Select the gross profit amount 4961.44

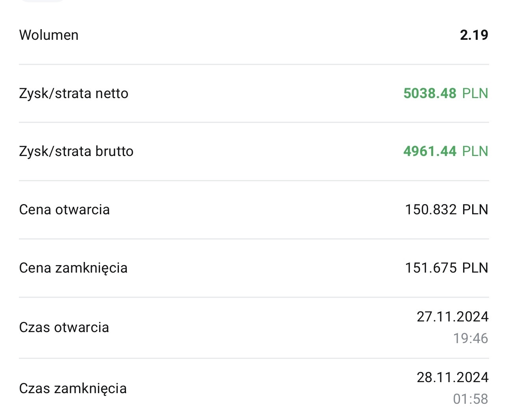tap(430, 151)
